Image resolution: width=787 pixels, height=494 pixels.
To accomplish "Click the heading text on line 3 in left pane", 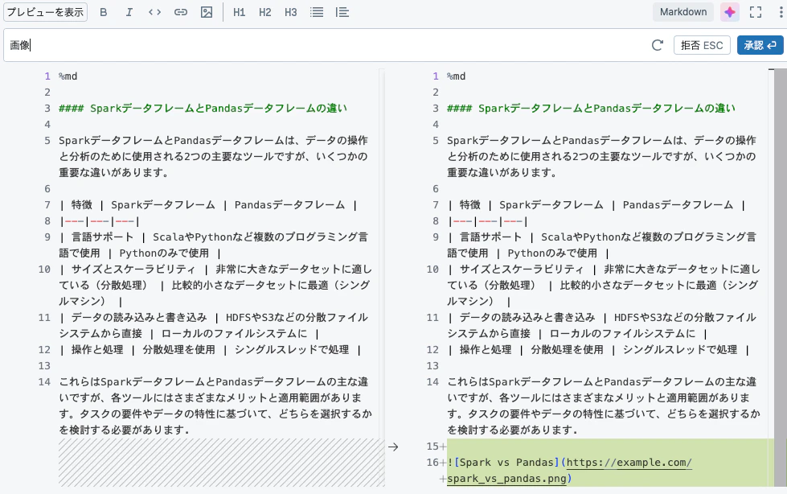I will pyautogui.click(x=203, y=108).
